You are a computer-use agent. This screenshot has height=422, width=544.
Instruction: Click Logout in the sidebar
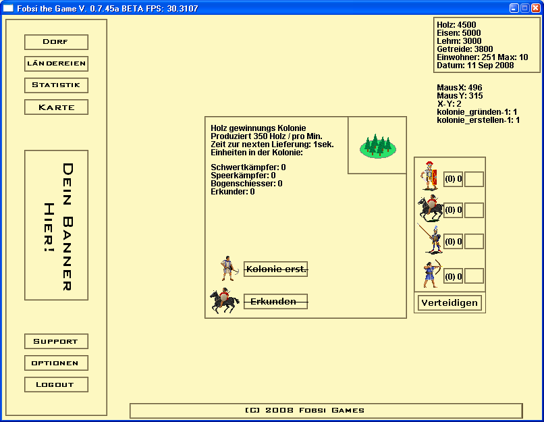click(x=56, y=384)
